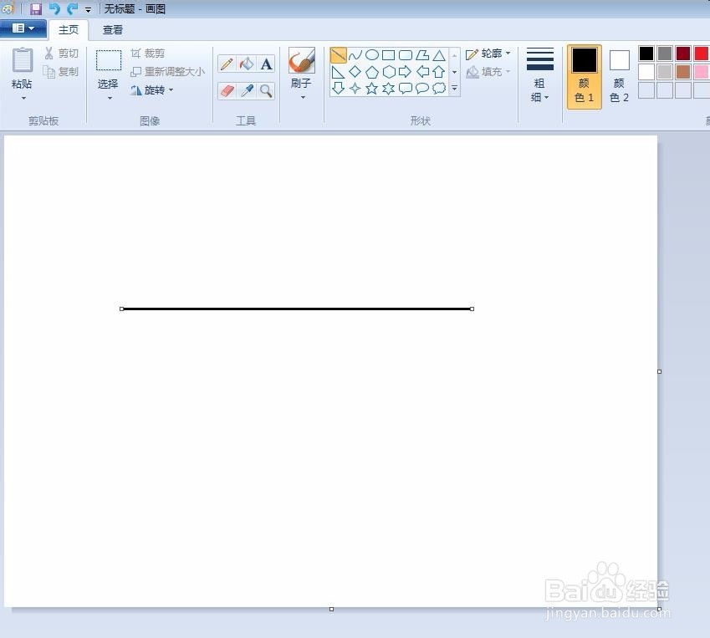
Task: Select the Text tool
Action: [266, 64]
